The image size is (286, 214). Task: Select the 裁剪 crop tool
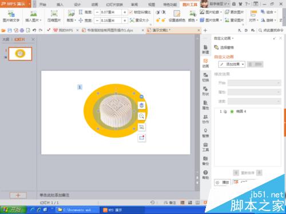click(71, 16)
